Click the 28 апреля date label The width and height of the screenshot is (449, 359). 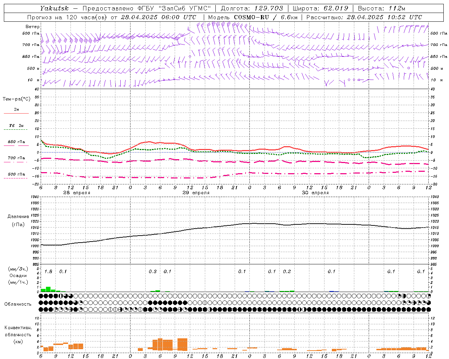[76, 193]
